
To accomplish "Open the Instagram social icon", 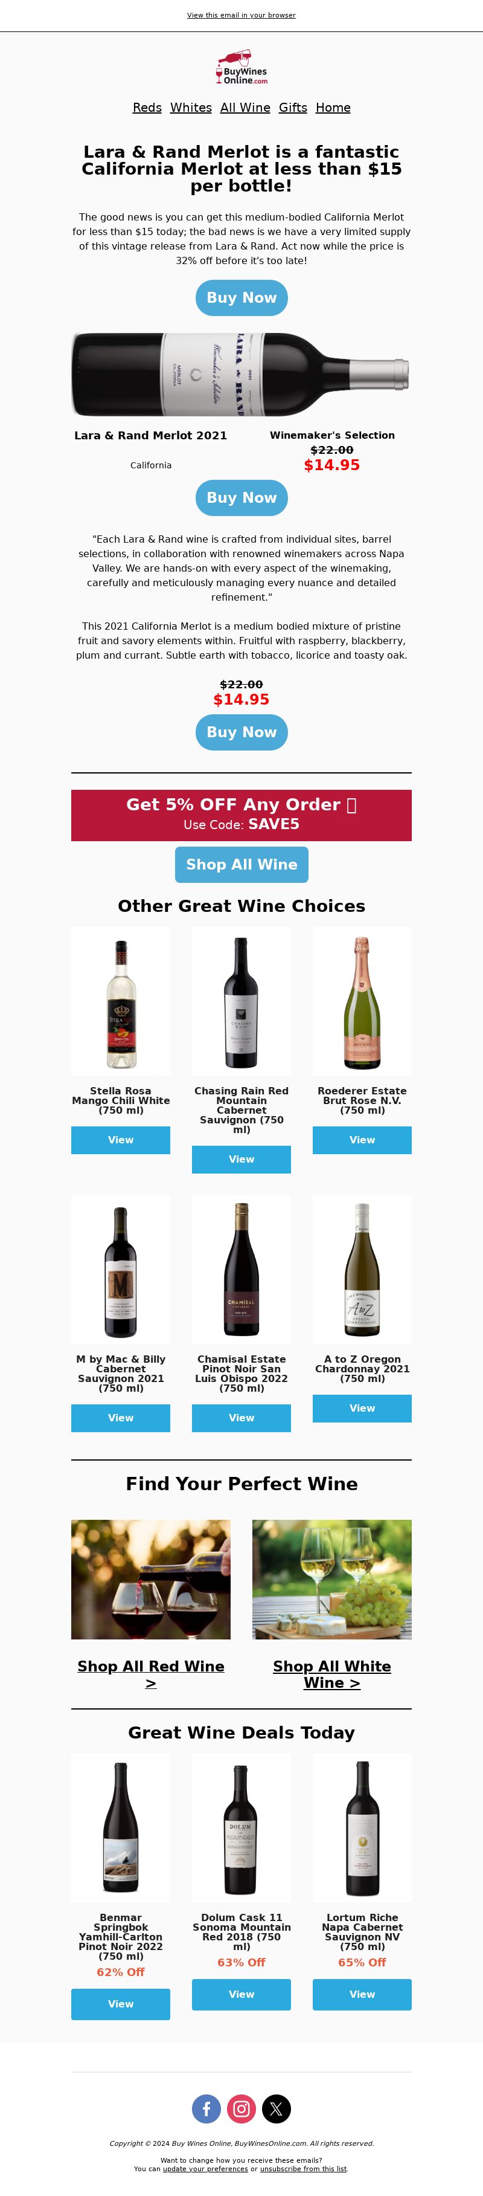I will tap(241, 2108).
